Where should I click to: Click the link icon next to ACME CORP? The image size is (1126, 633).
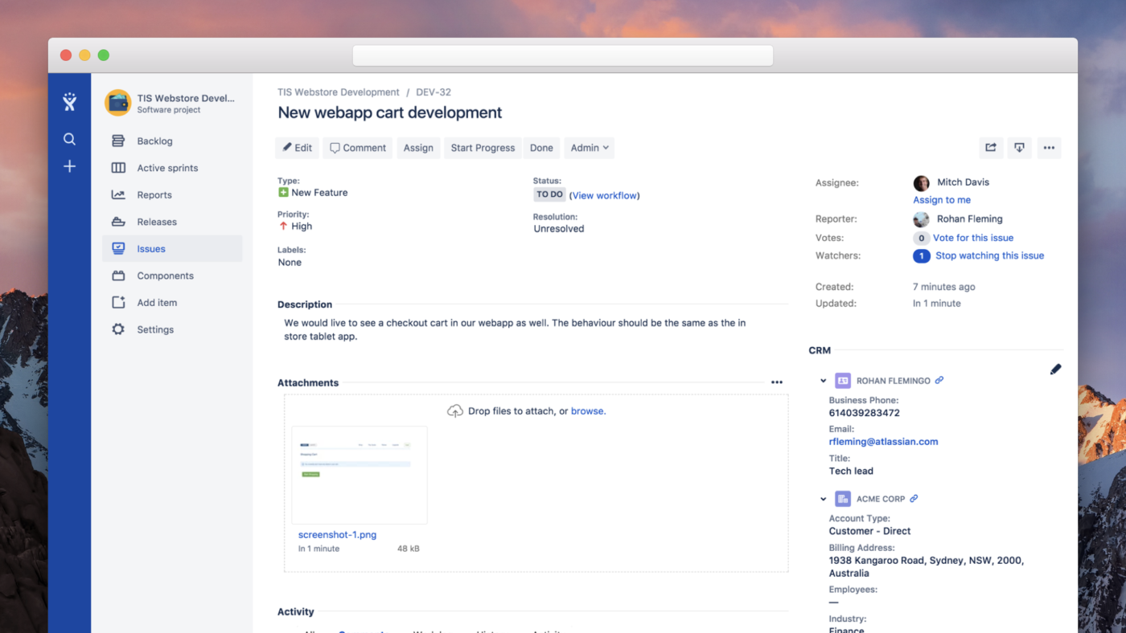[x=914, y=498]
